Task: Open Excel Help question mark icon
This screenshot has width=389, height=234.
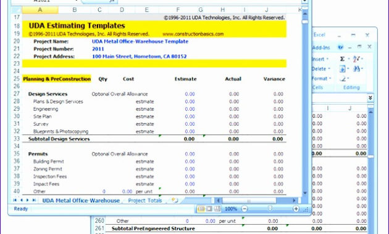Action: (341, 47)
